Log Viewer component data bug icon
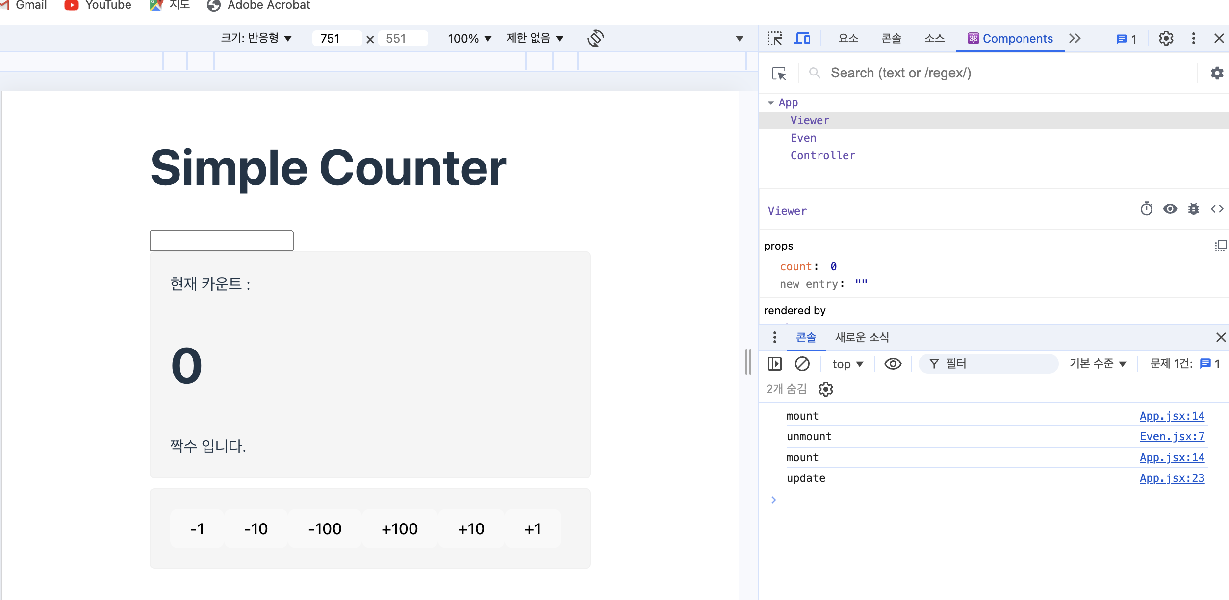 coord(1194,209)
